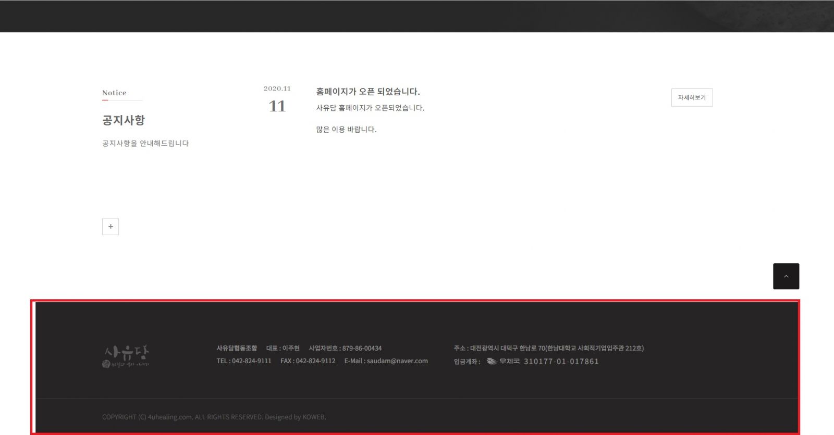834x435 pixels.
Task: Click the 공지사항을 안내해드립니다 subtitle
Action: pyautogui.click(x=145, y=144)
